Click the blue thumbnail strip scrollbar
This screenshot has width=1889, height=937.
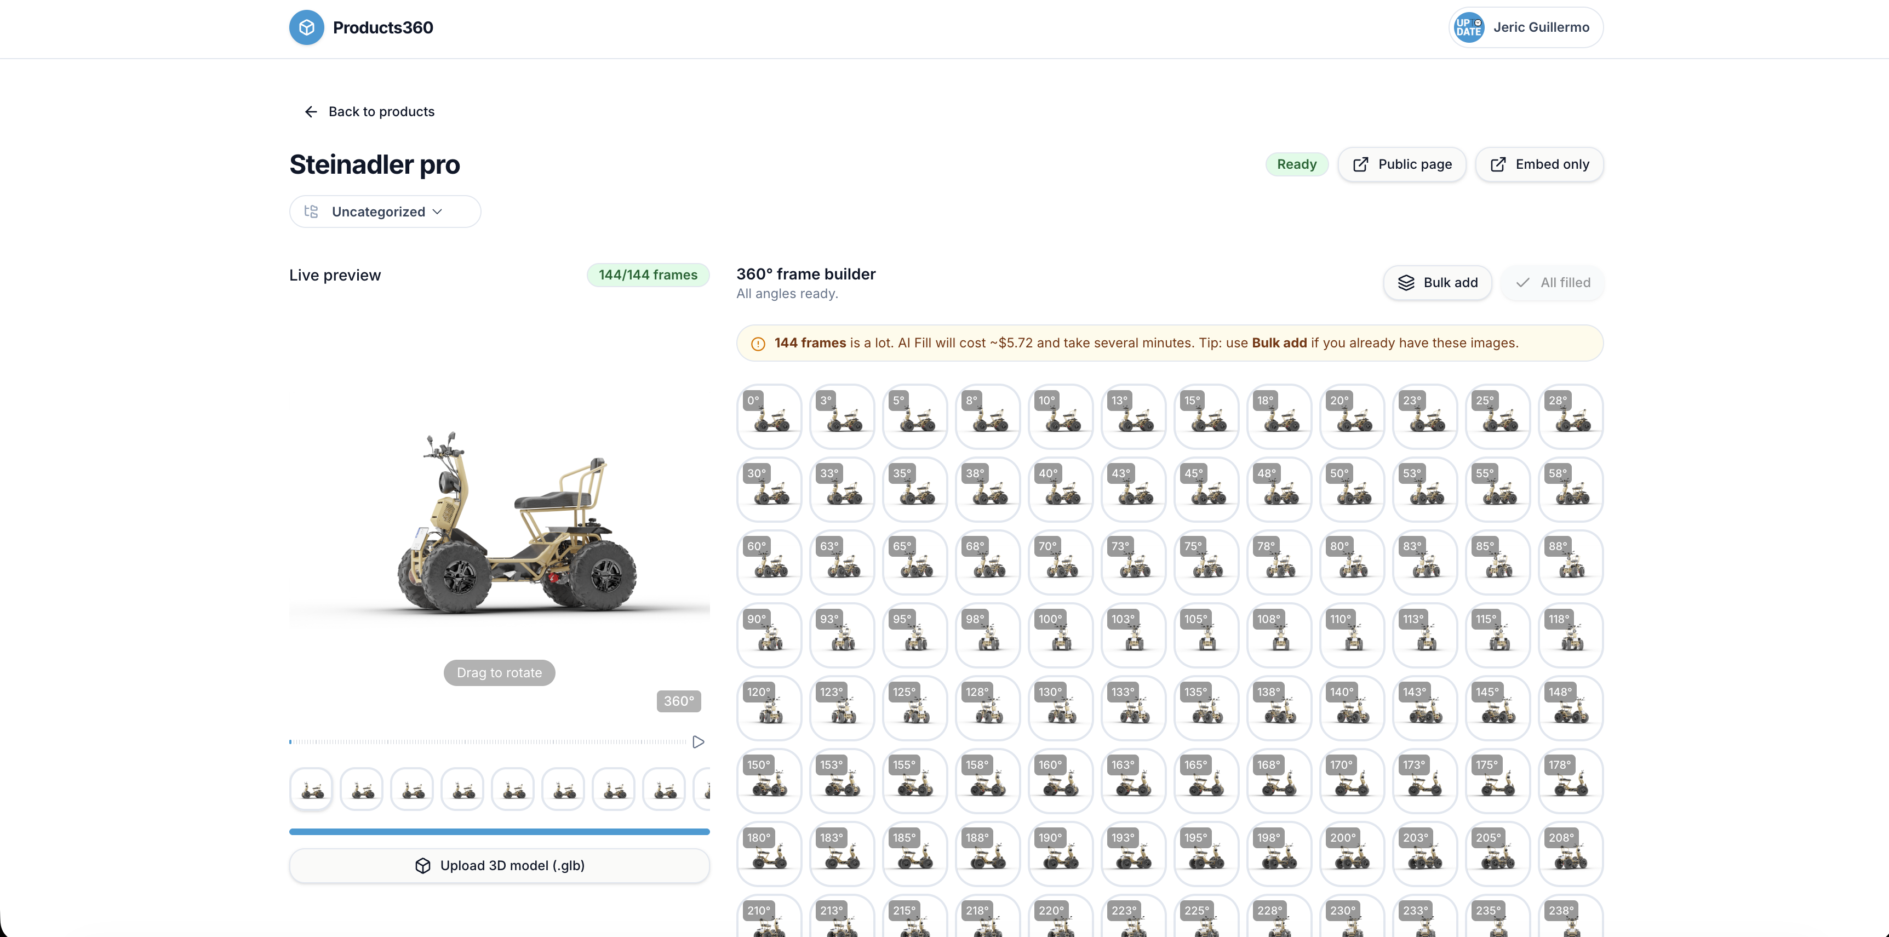click(500, 831)
